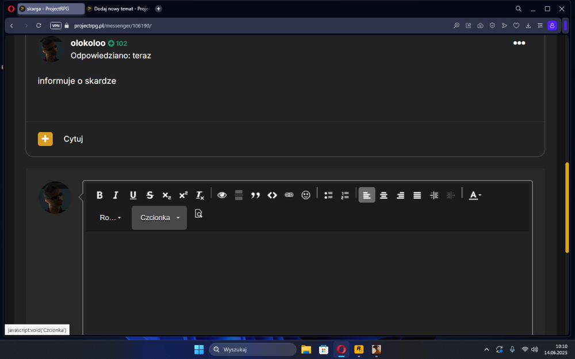Open the Opera account profile icon
This screenshot has width=575, height=359.
coord(552,26)
